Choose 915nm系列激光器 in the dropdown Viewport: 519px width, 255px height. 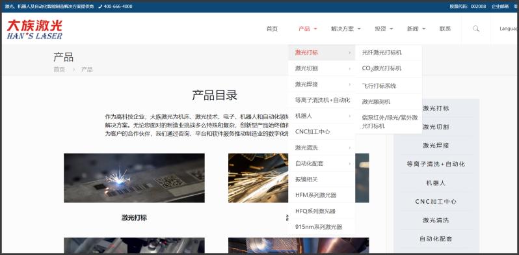(321, 227)
